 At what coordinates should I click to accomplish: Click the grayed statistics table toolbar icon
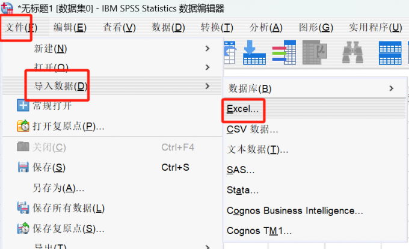click(x=315, y=52)
